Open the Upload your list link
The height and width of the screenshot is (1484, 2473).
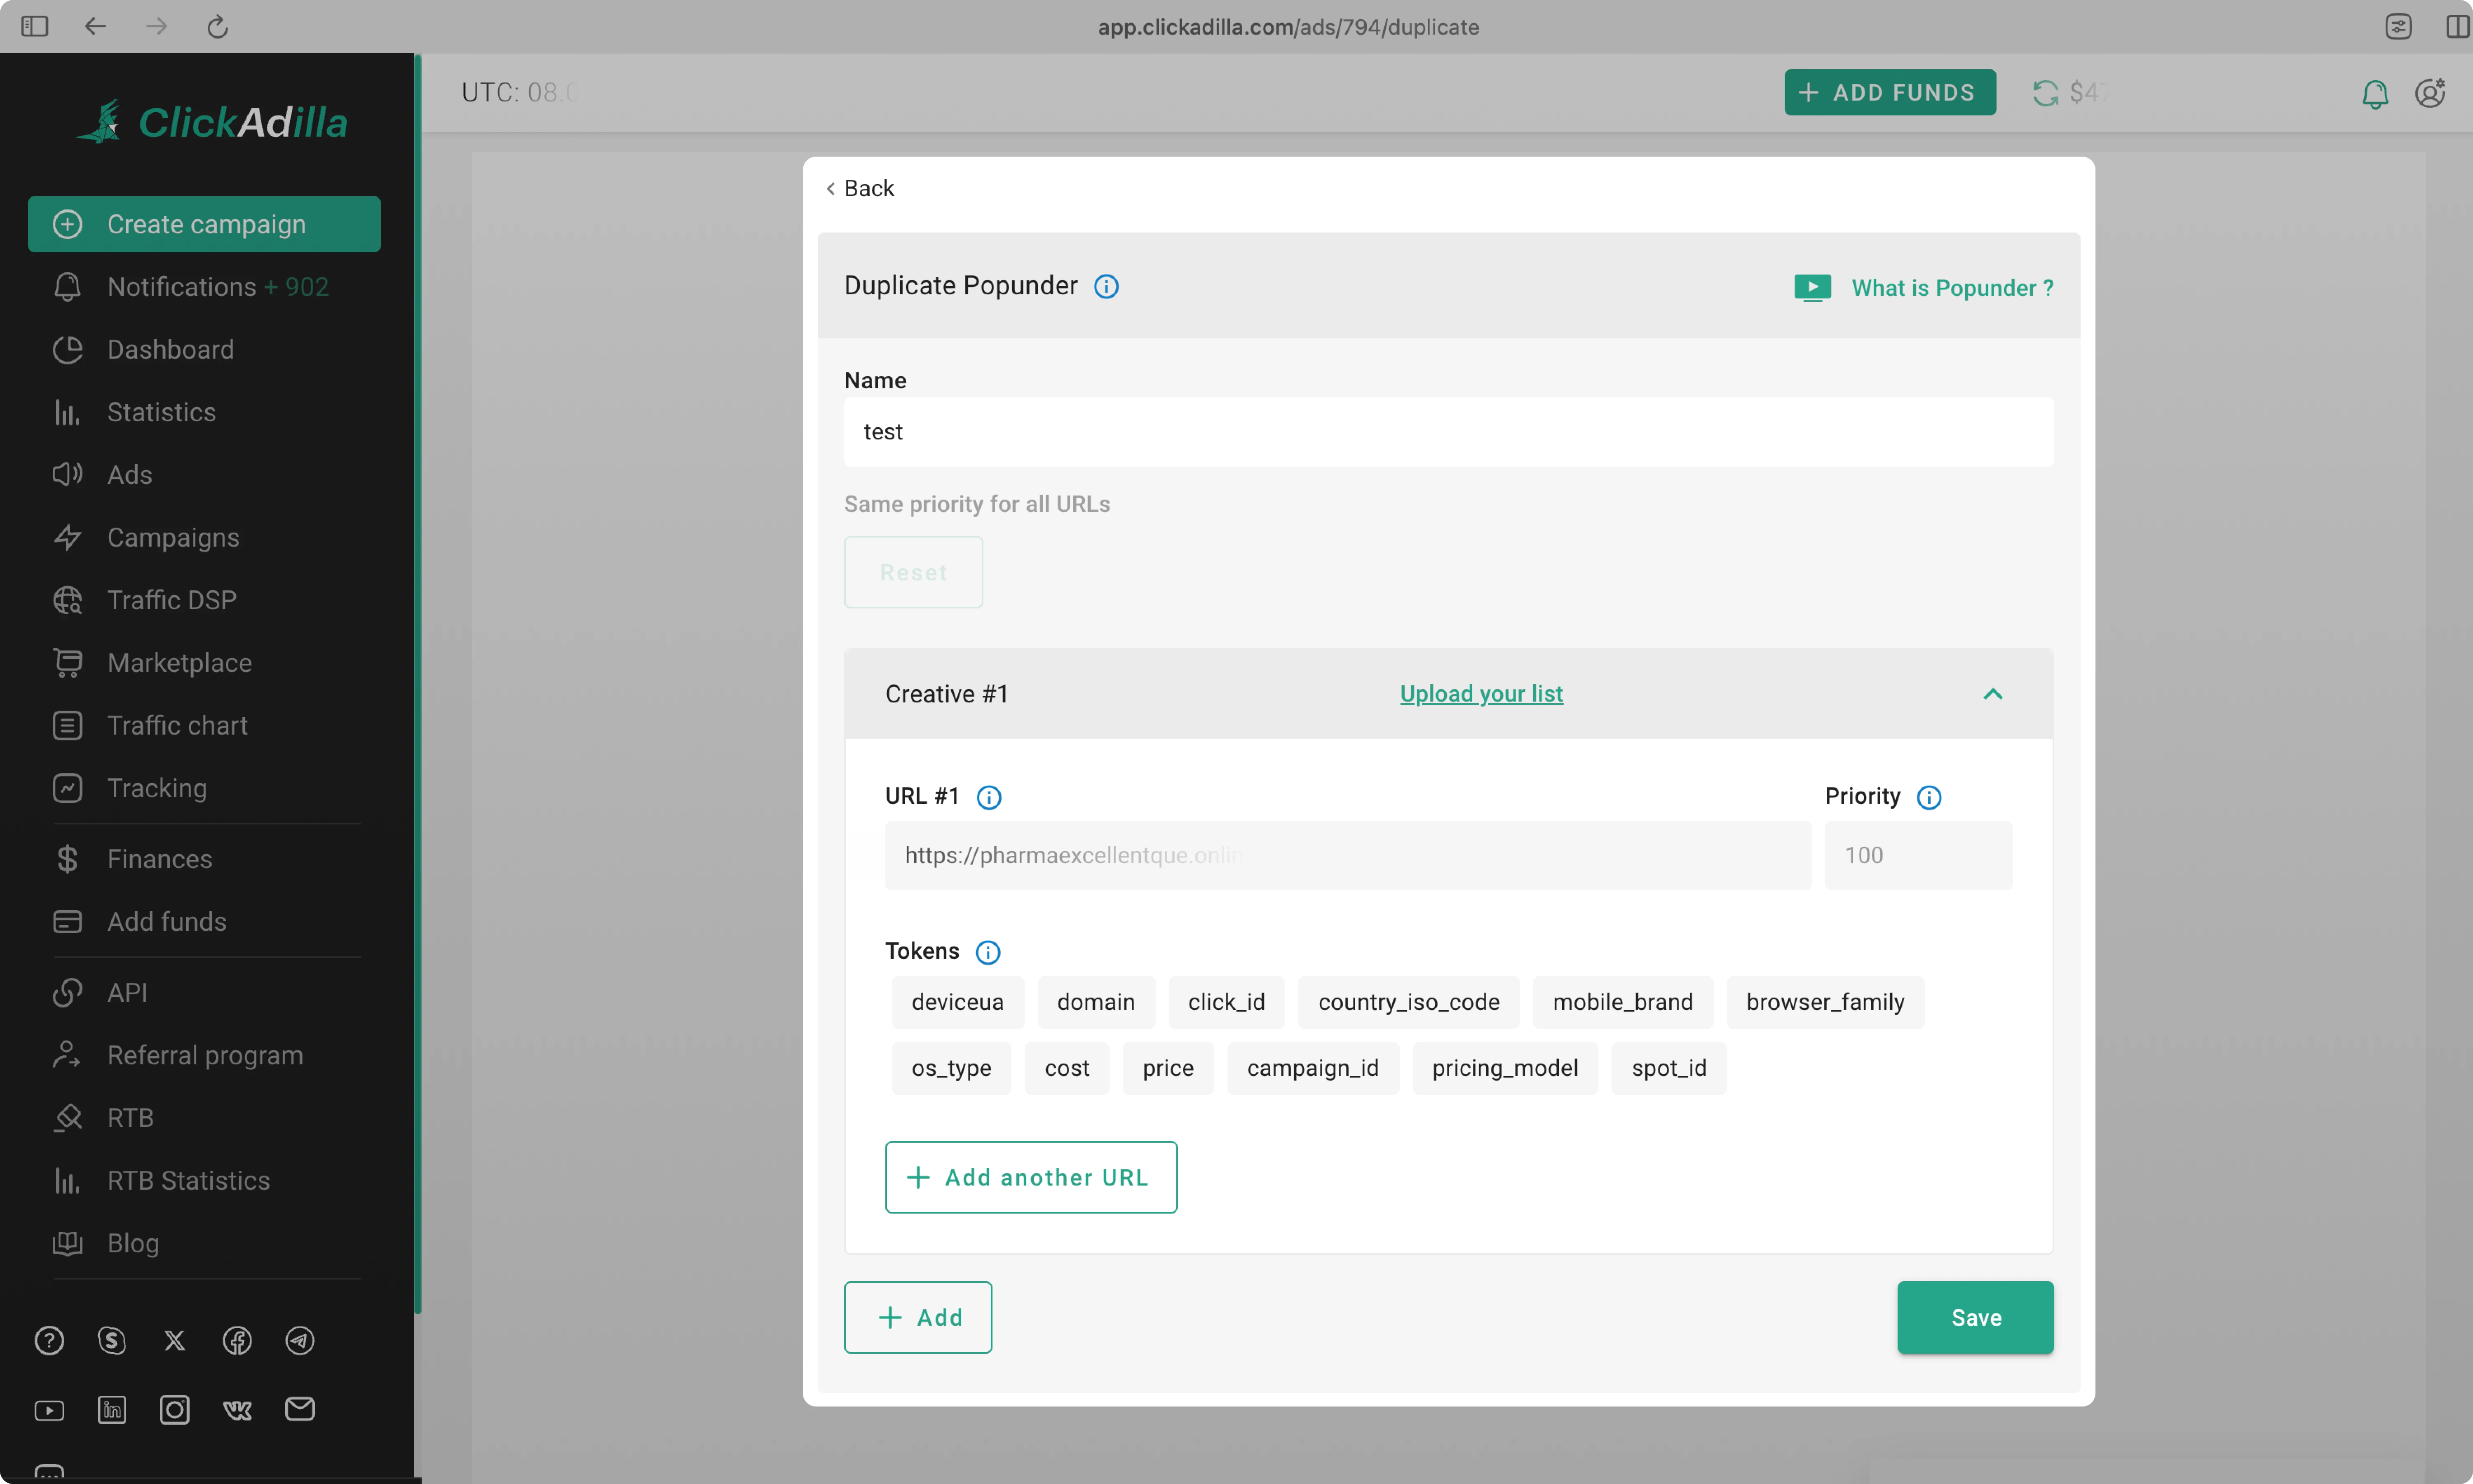[1481, 693]
